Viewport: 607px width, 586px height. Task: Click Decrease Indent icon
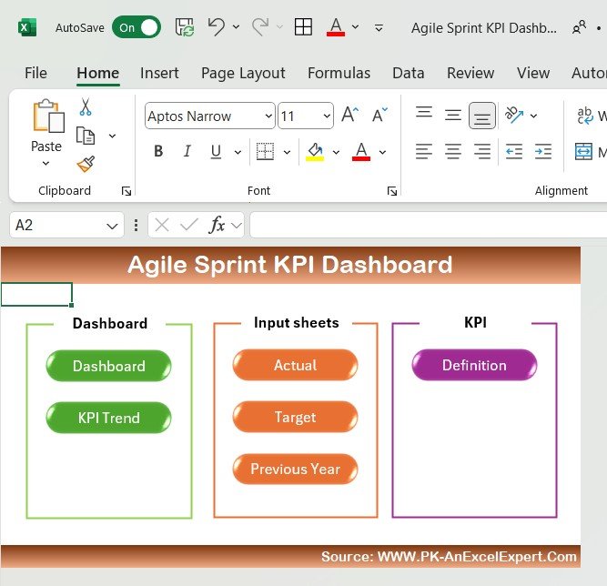pyautogui.click(x=514, y=151)
